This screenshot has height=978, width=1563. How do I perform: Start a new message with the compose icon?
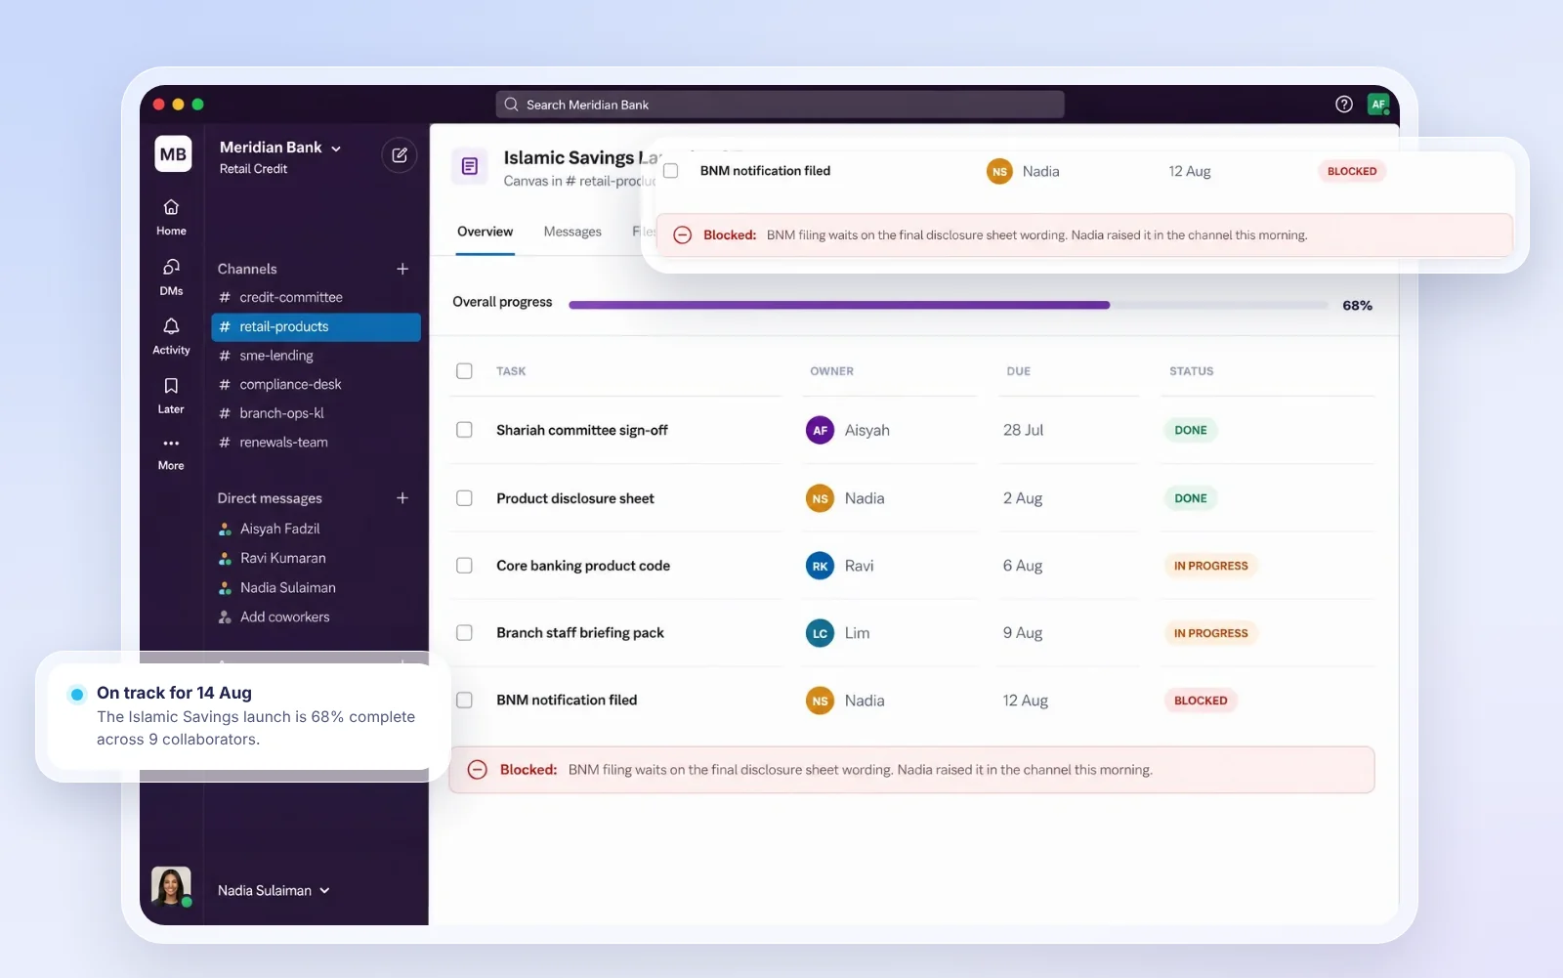[400, 155]
